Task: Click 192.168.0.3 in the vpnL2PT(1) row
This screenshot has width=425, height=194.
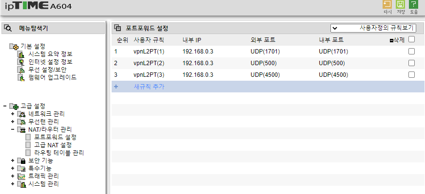Action: click(198, 52)
